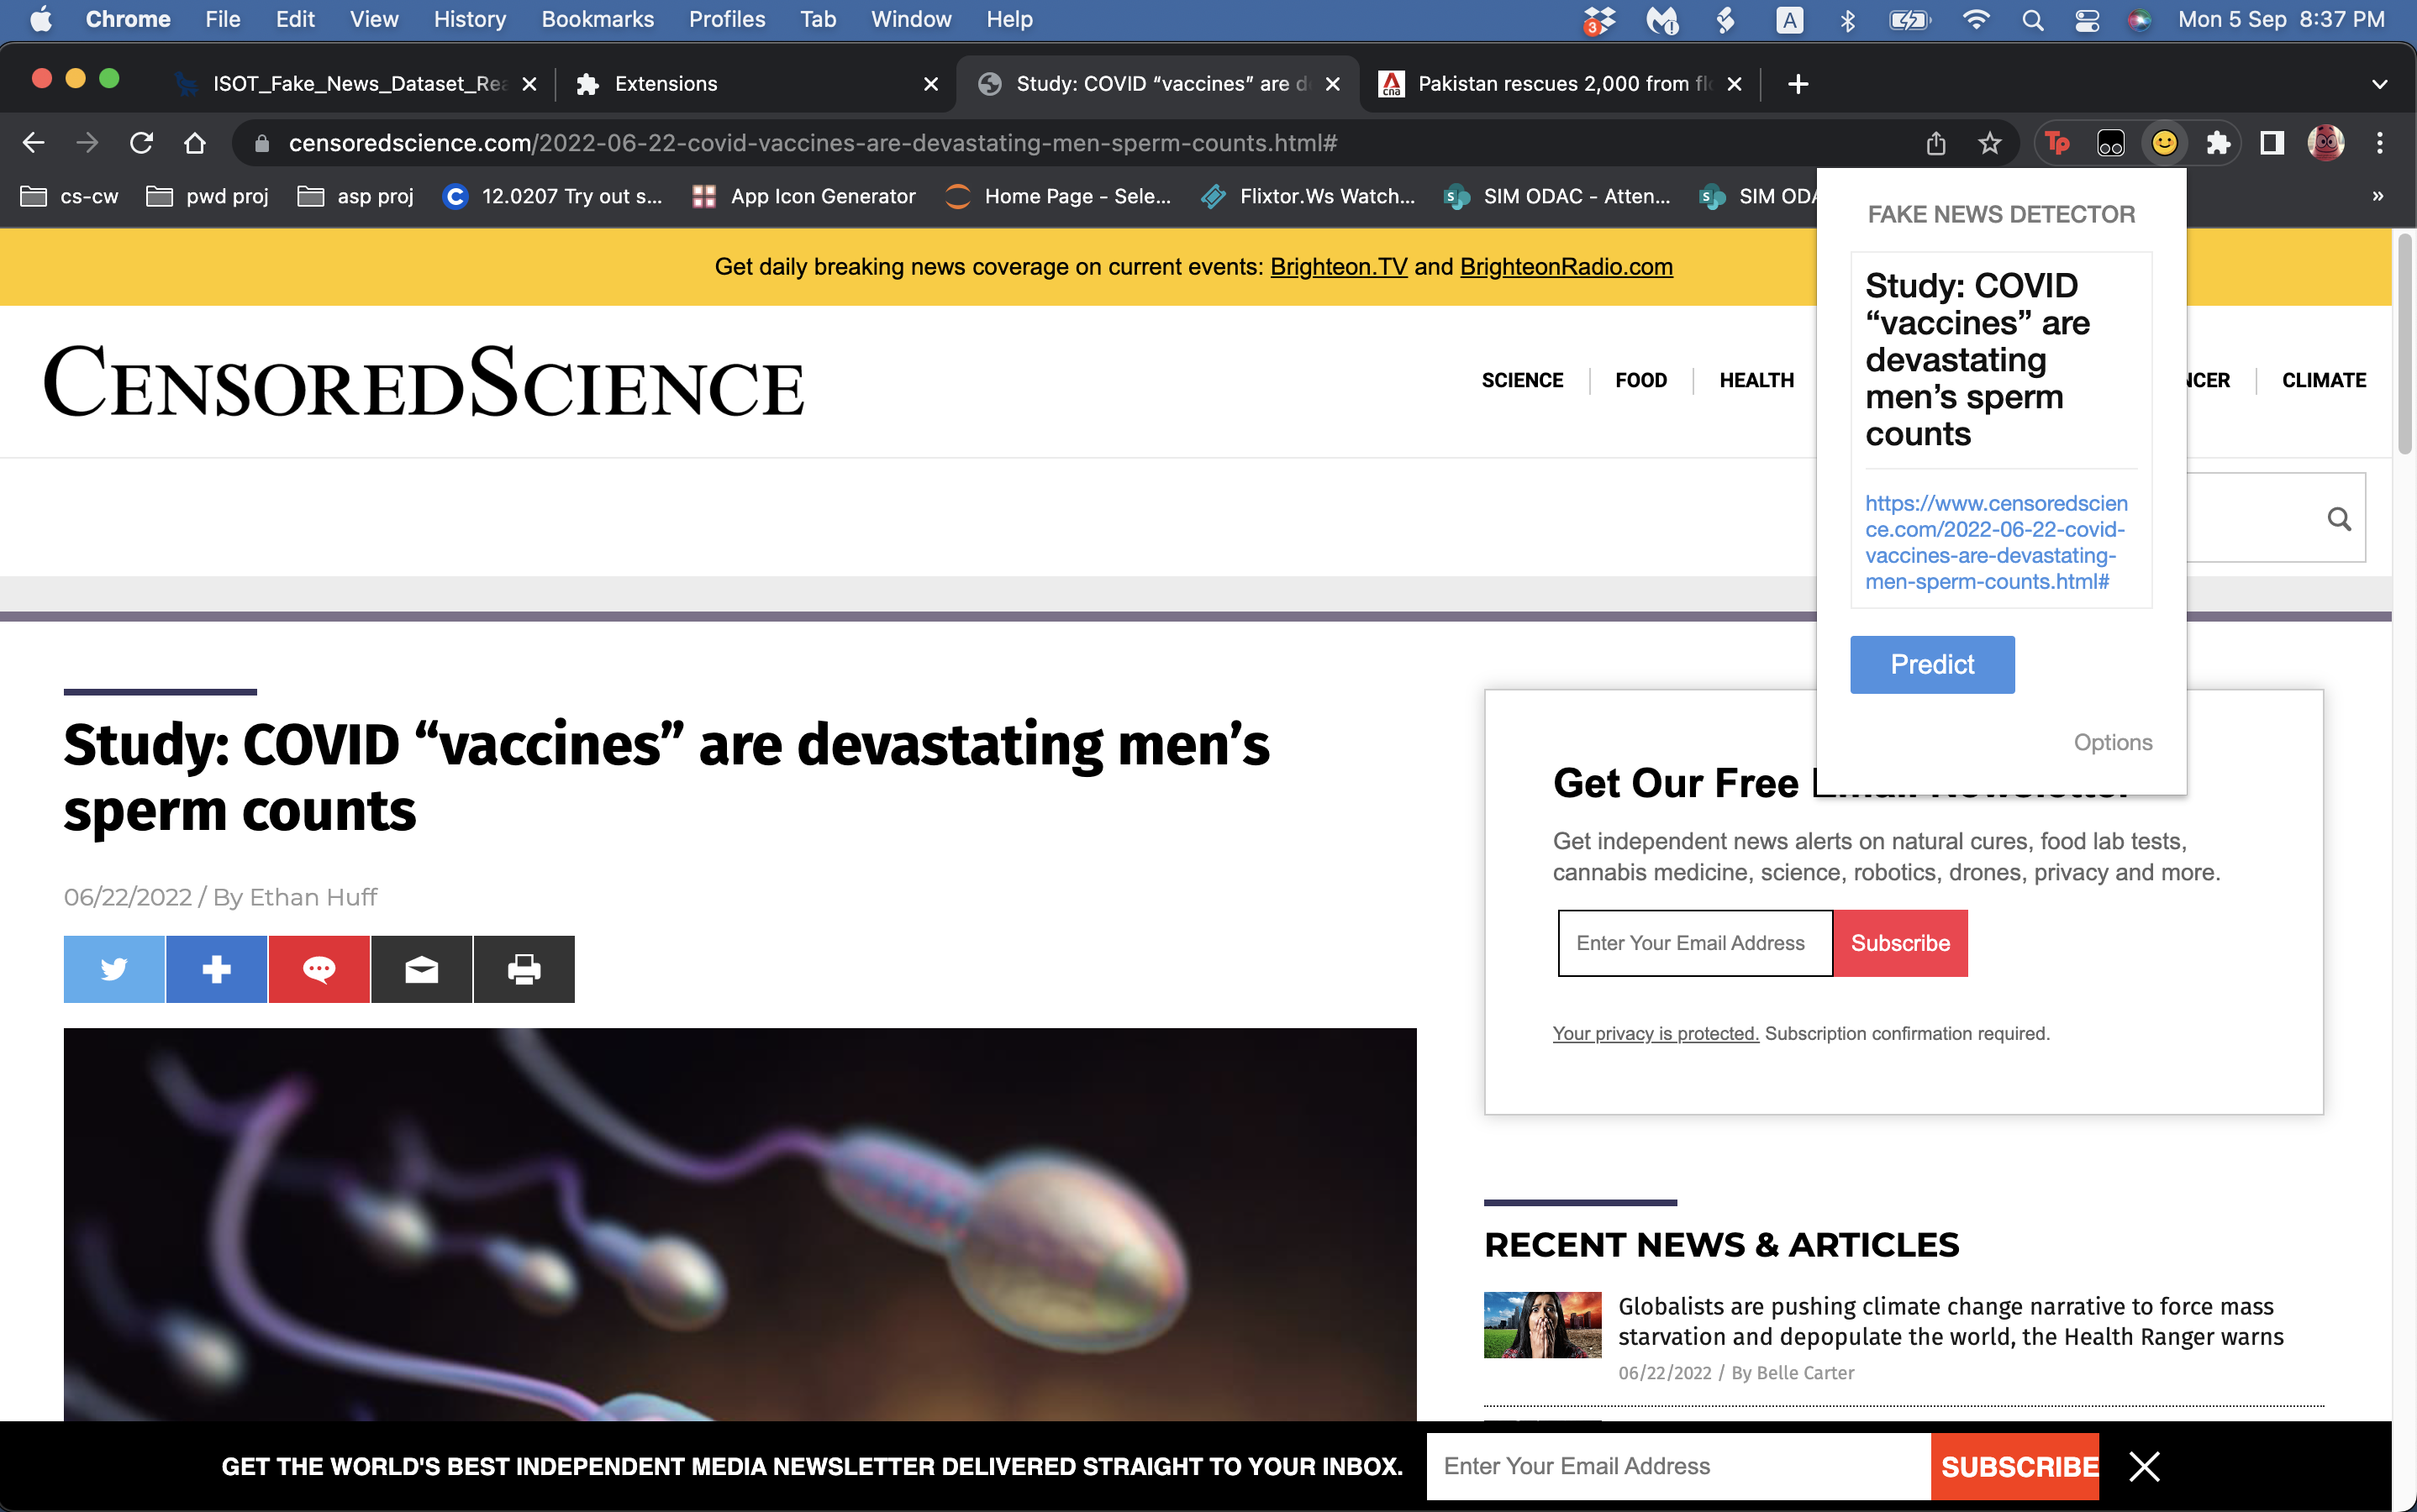Open the red comment share icon
Viewport: 2417px width, 1512px height.
click(319, 968)
